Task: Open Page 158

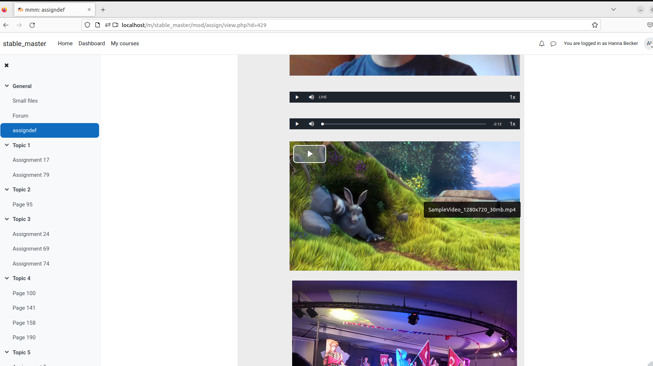Action: 24,323
